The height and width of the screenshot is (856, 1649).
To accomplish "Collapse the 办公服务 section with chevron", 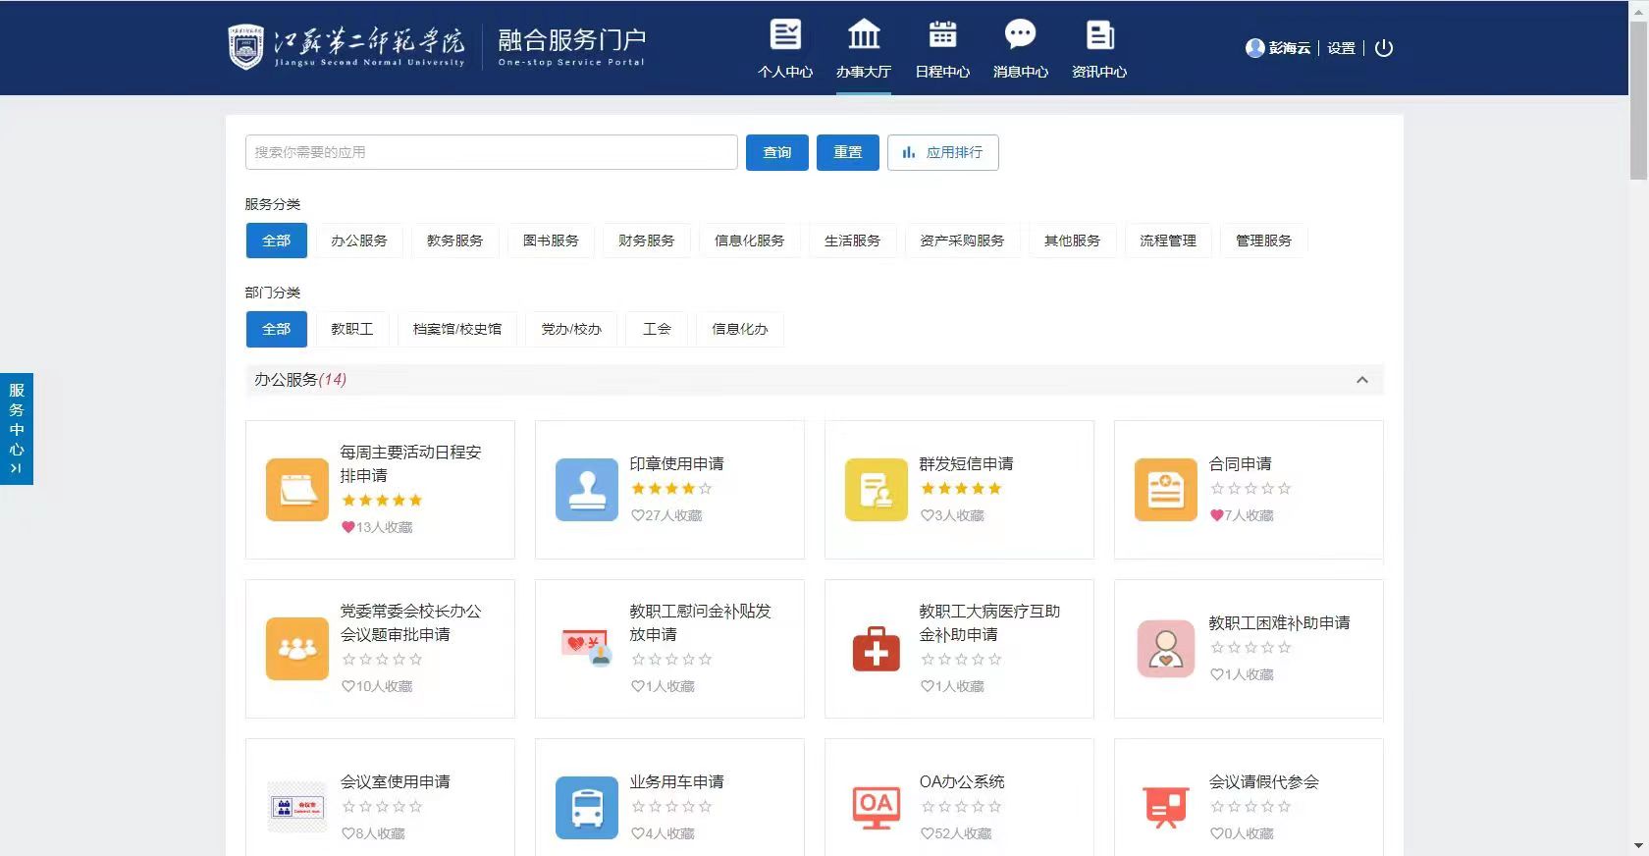I will tap(1361, 380).
